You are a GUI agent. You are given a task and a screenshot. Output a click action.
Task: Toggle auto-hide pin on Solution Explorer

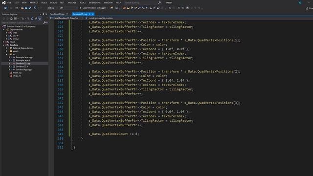(44, 14)
